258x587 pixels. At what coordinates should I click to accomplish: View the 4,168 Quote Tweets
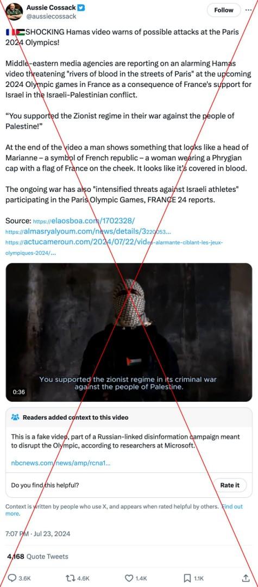38,557
